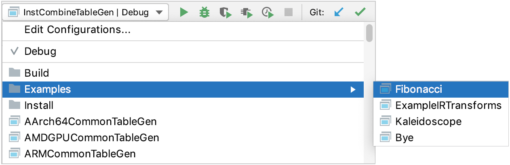Screen dimensions: 510x165
Task: Open the Build folder group
Action: [183, 73]
